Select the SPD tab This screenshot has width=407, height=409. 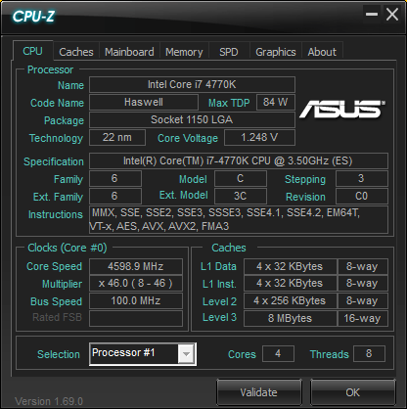coord(229,52)
